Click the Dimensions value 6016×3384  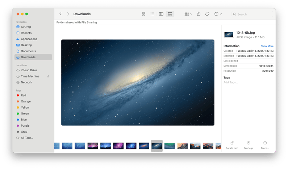point(266,66)
